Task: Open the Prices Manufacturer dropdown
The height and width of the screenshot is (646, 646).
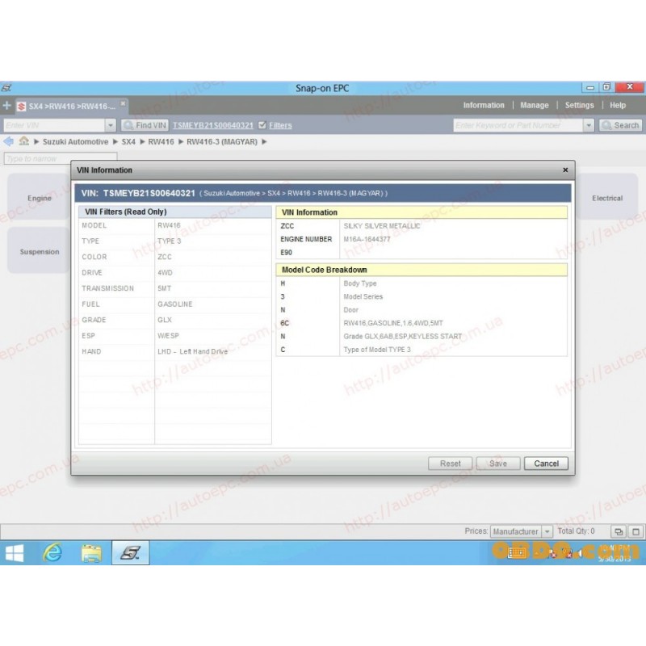Action: pos(547,531)
